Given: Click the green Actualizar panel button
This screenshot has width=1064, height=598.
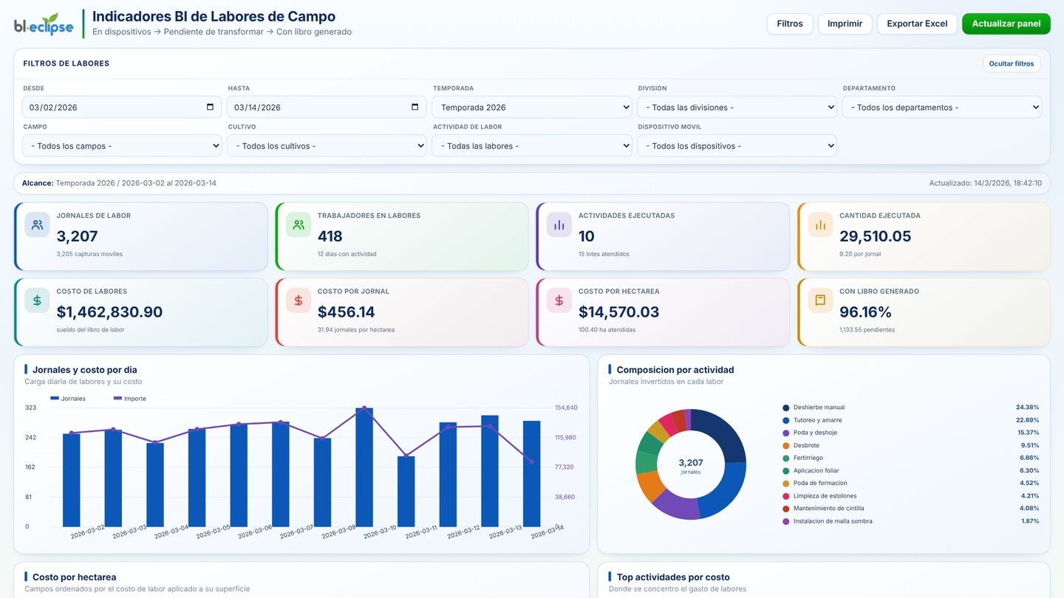Looking at the screenshot, I should pos(1006,24).
